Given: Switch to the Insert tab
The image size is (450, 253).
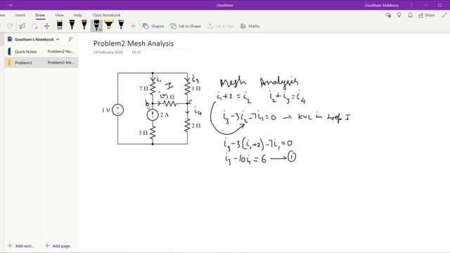Looking at the screenshot, I should coord(20,15).
